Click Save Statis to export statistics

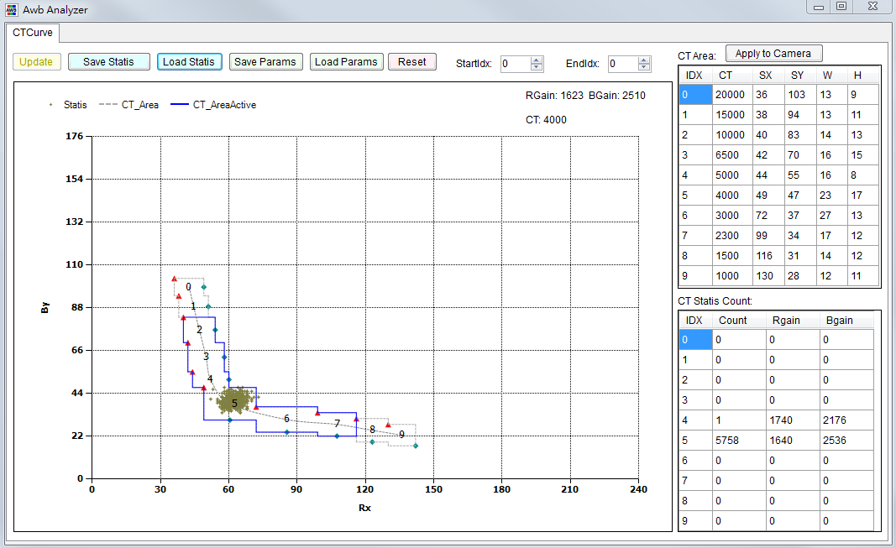[108, 61]
